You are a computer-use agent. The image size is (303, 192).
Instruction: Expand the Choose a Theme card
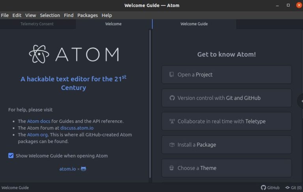coord(226,168)
